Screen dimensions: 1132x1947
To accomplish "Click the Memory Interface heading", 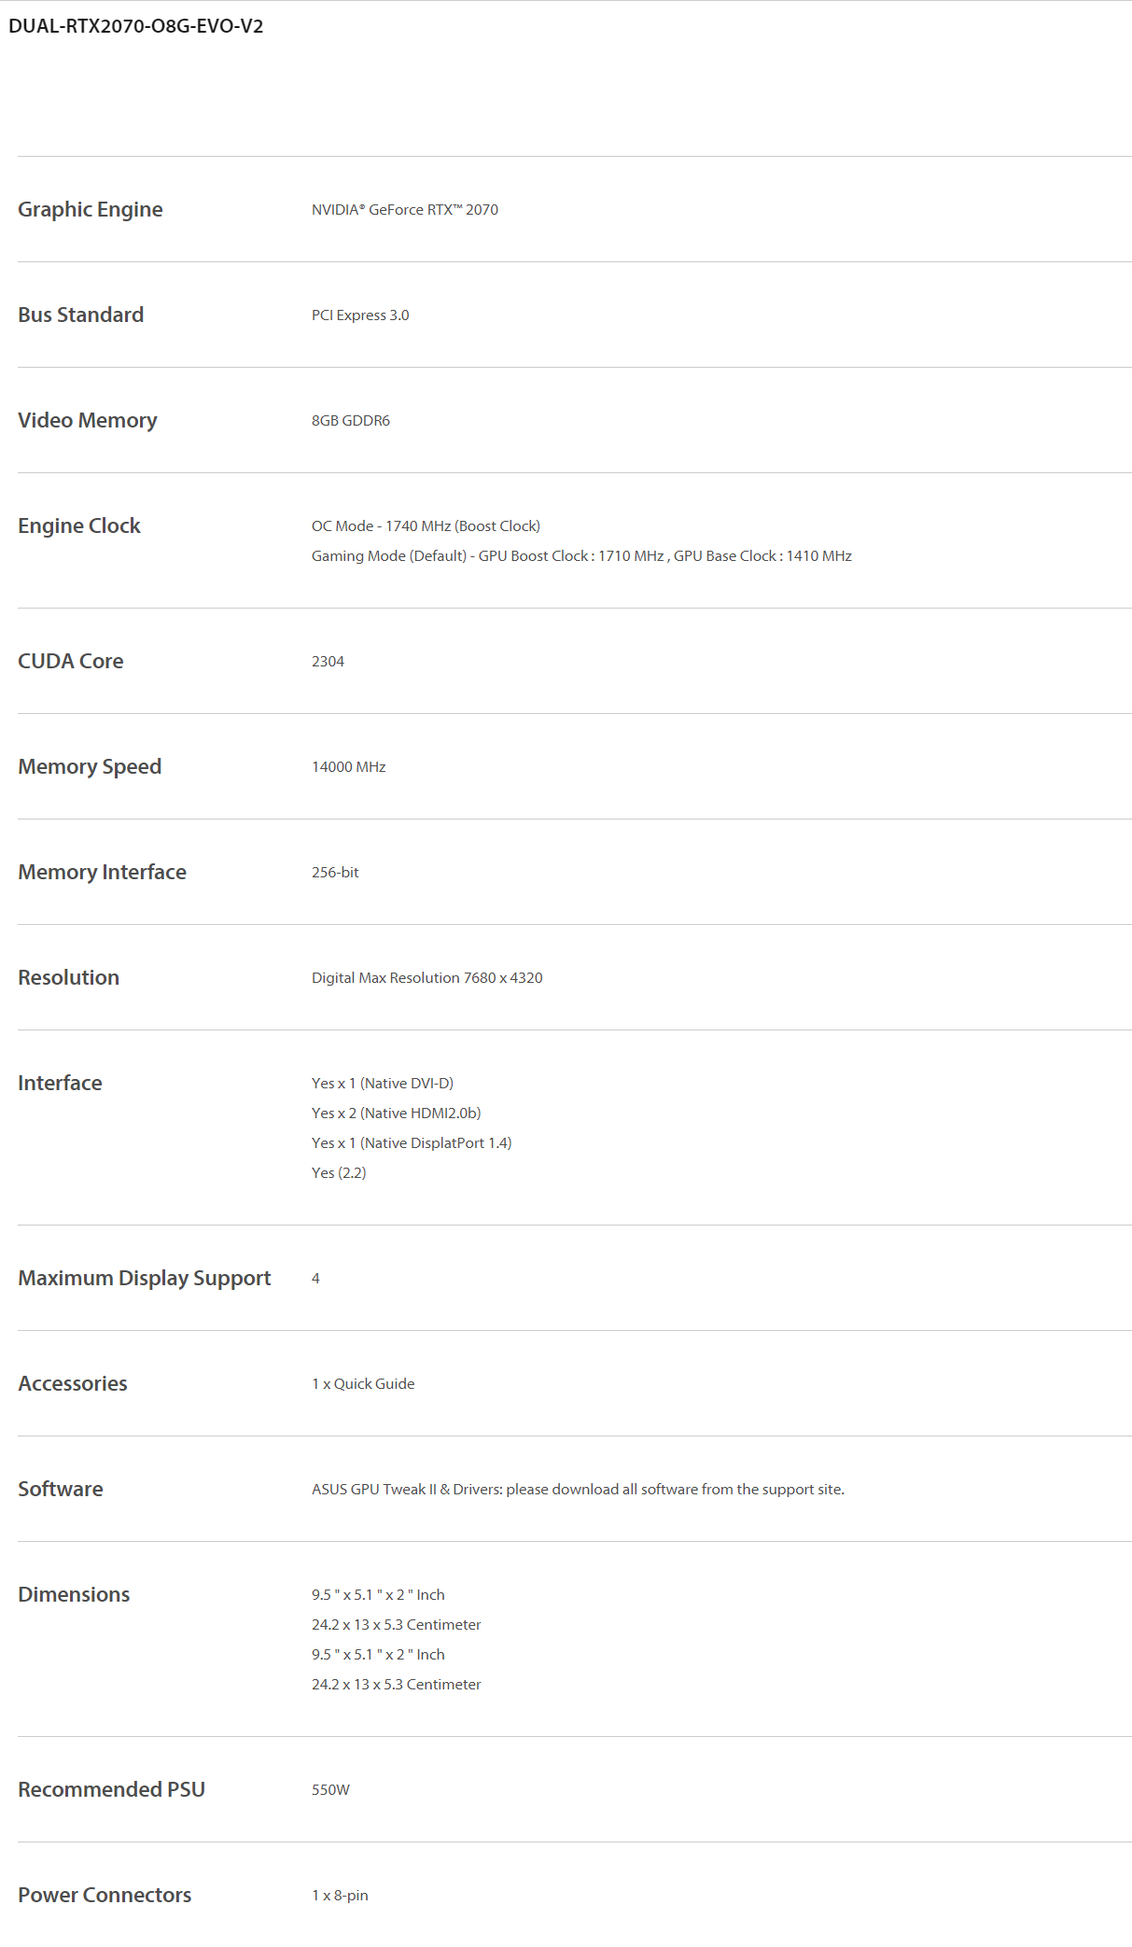I will pos(103,872).
